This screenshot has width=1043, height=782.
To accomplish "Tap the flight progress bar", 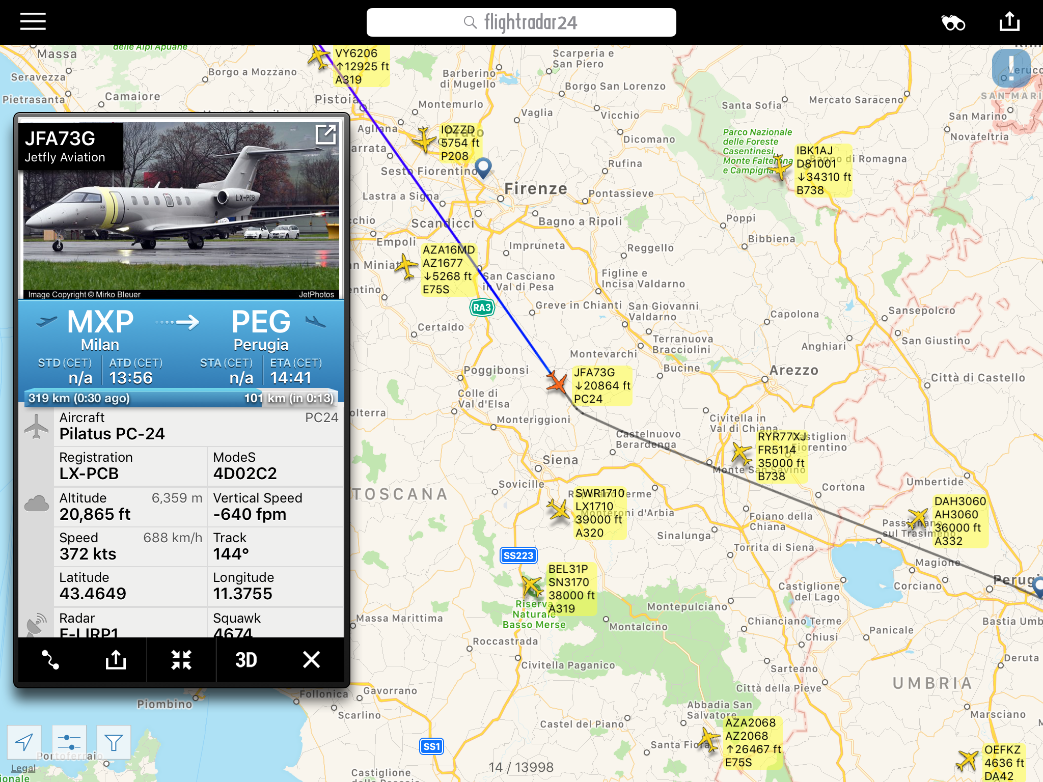I will (181, 398).
